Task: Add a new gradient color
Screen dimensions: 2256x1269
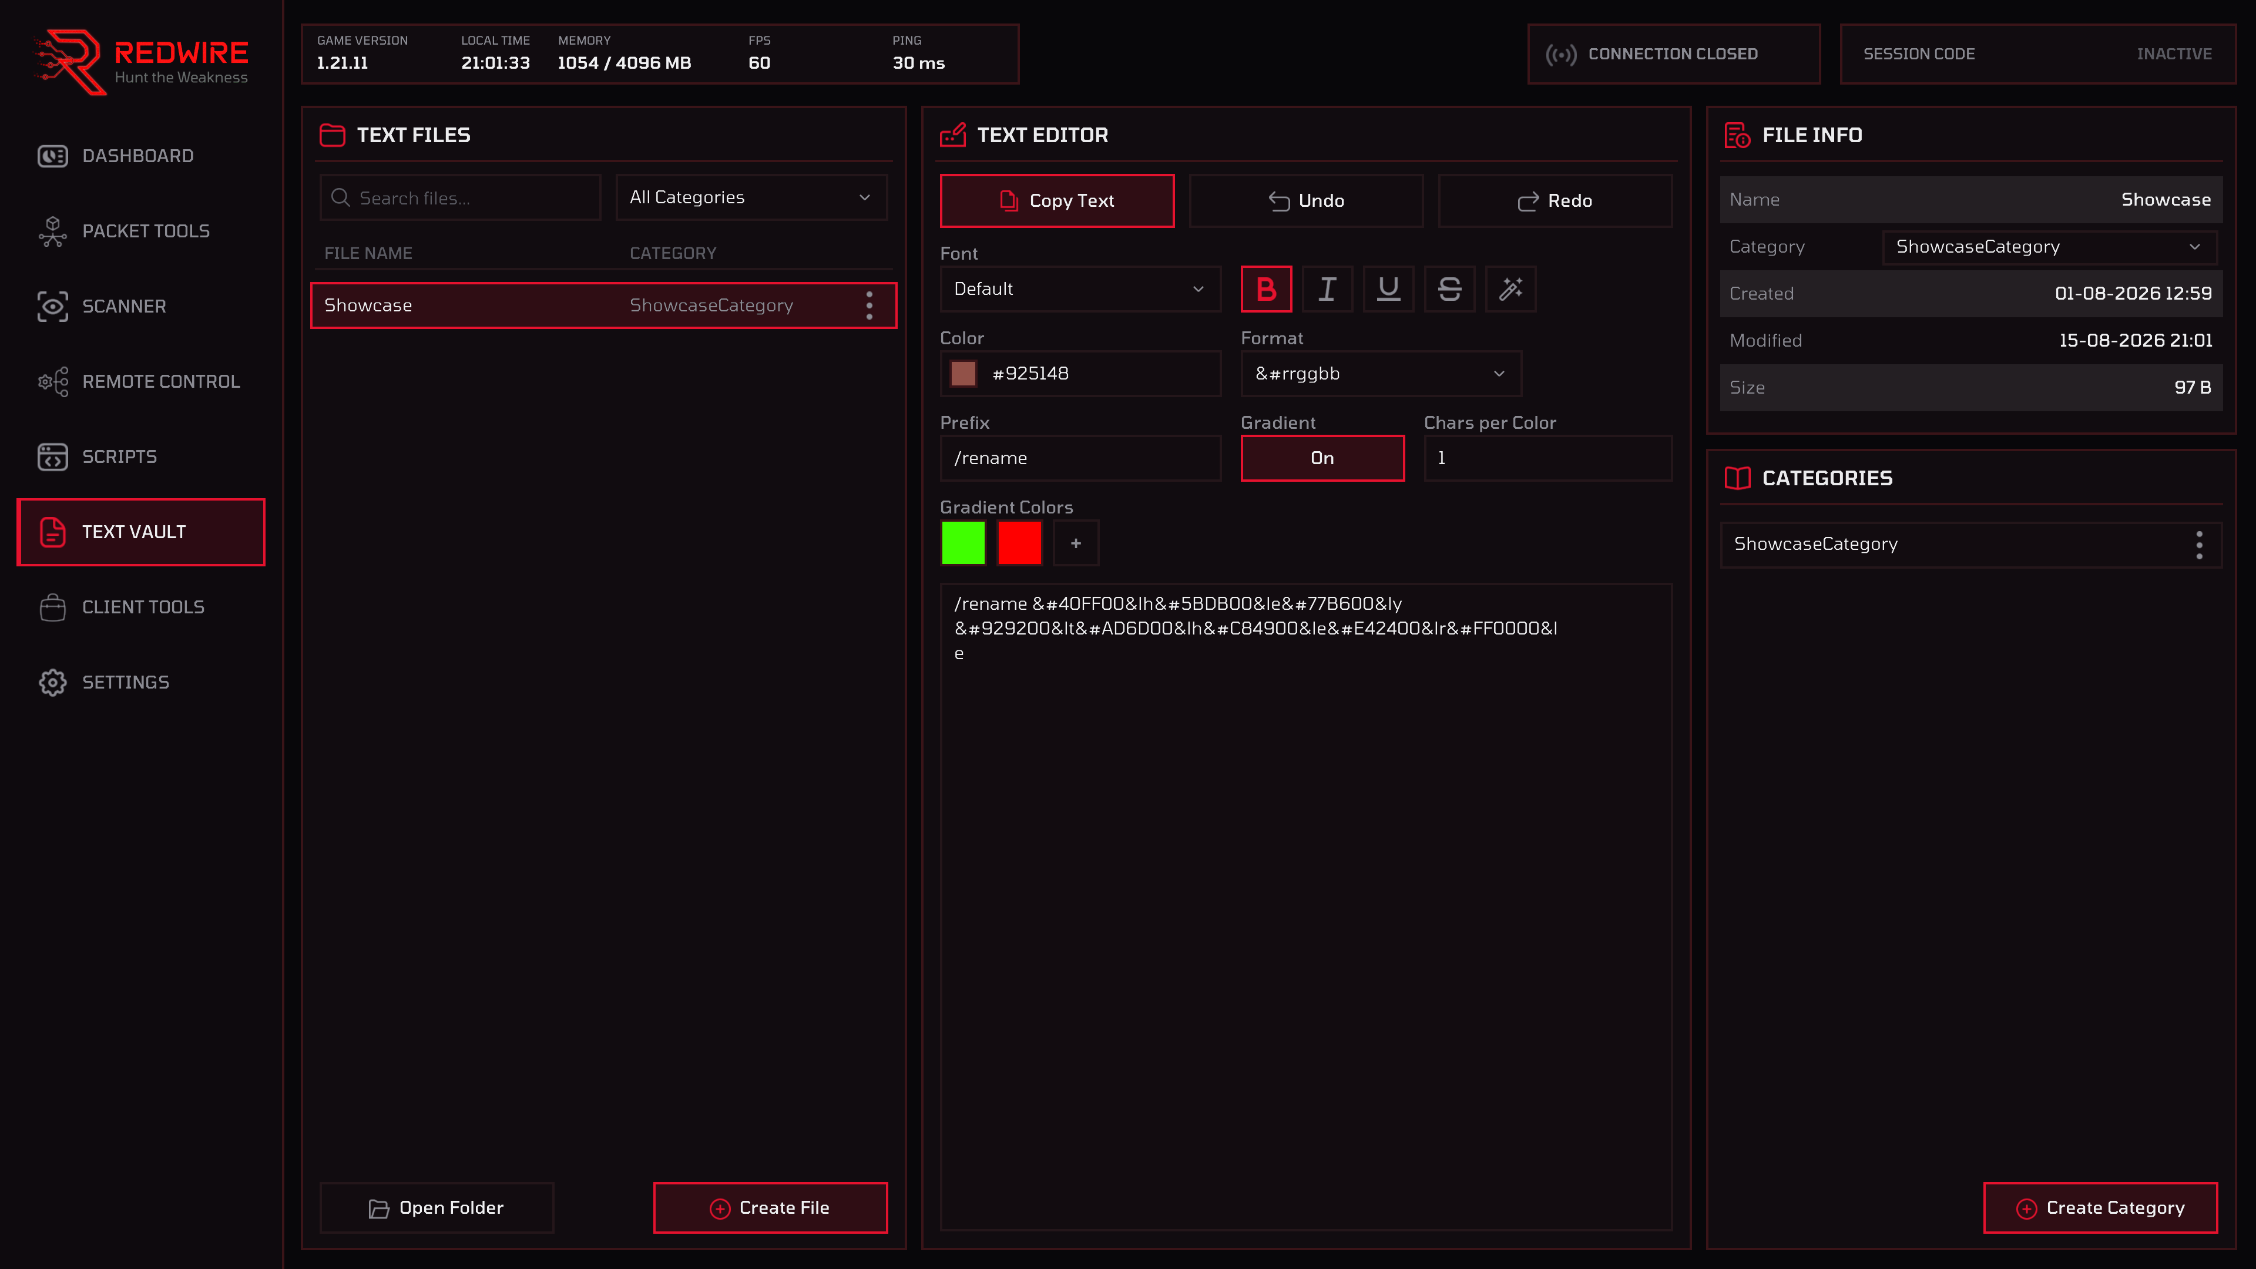Action: pos(1076,543)
